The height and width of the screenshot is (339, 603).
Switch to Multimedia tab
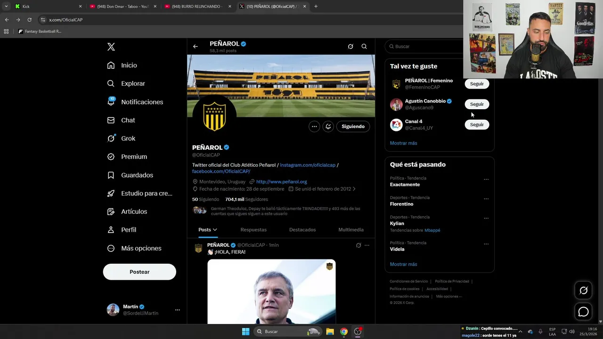coord(351,230)
